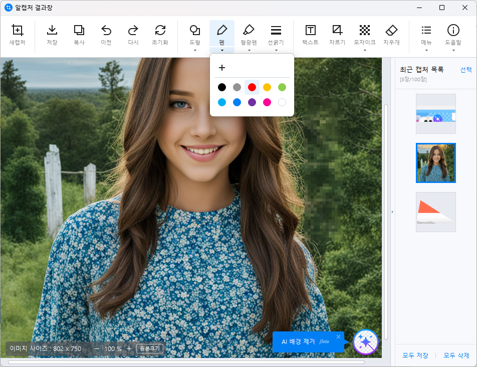Pick the green pen color swatch
This screenshot has width=477, height=367.
pyautogui.click(x=282, y=87)
